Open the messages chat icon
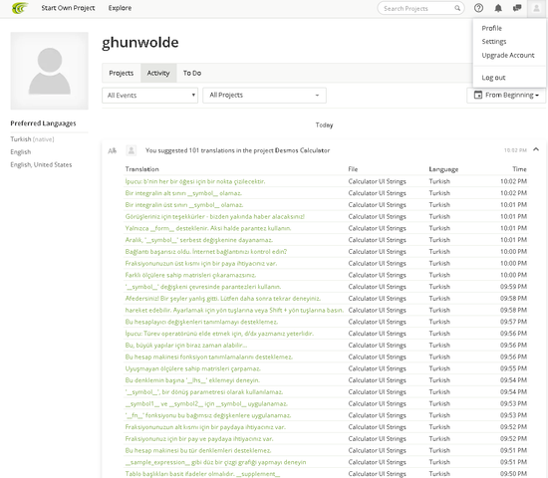Viewport: 548px width, 478px height. pyautogui.click(x=517, y=8)
